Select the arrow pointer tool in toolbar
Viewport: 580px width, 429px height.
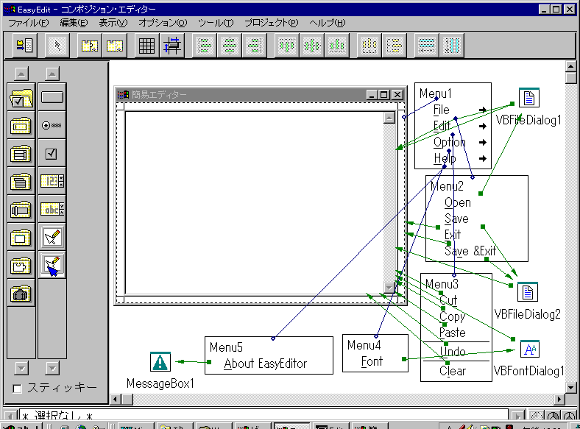[57, 46]
